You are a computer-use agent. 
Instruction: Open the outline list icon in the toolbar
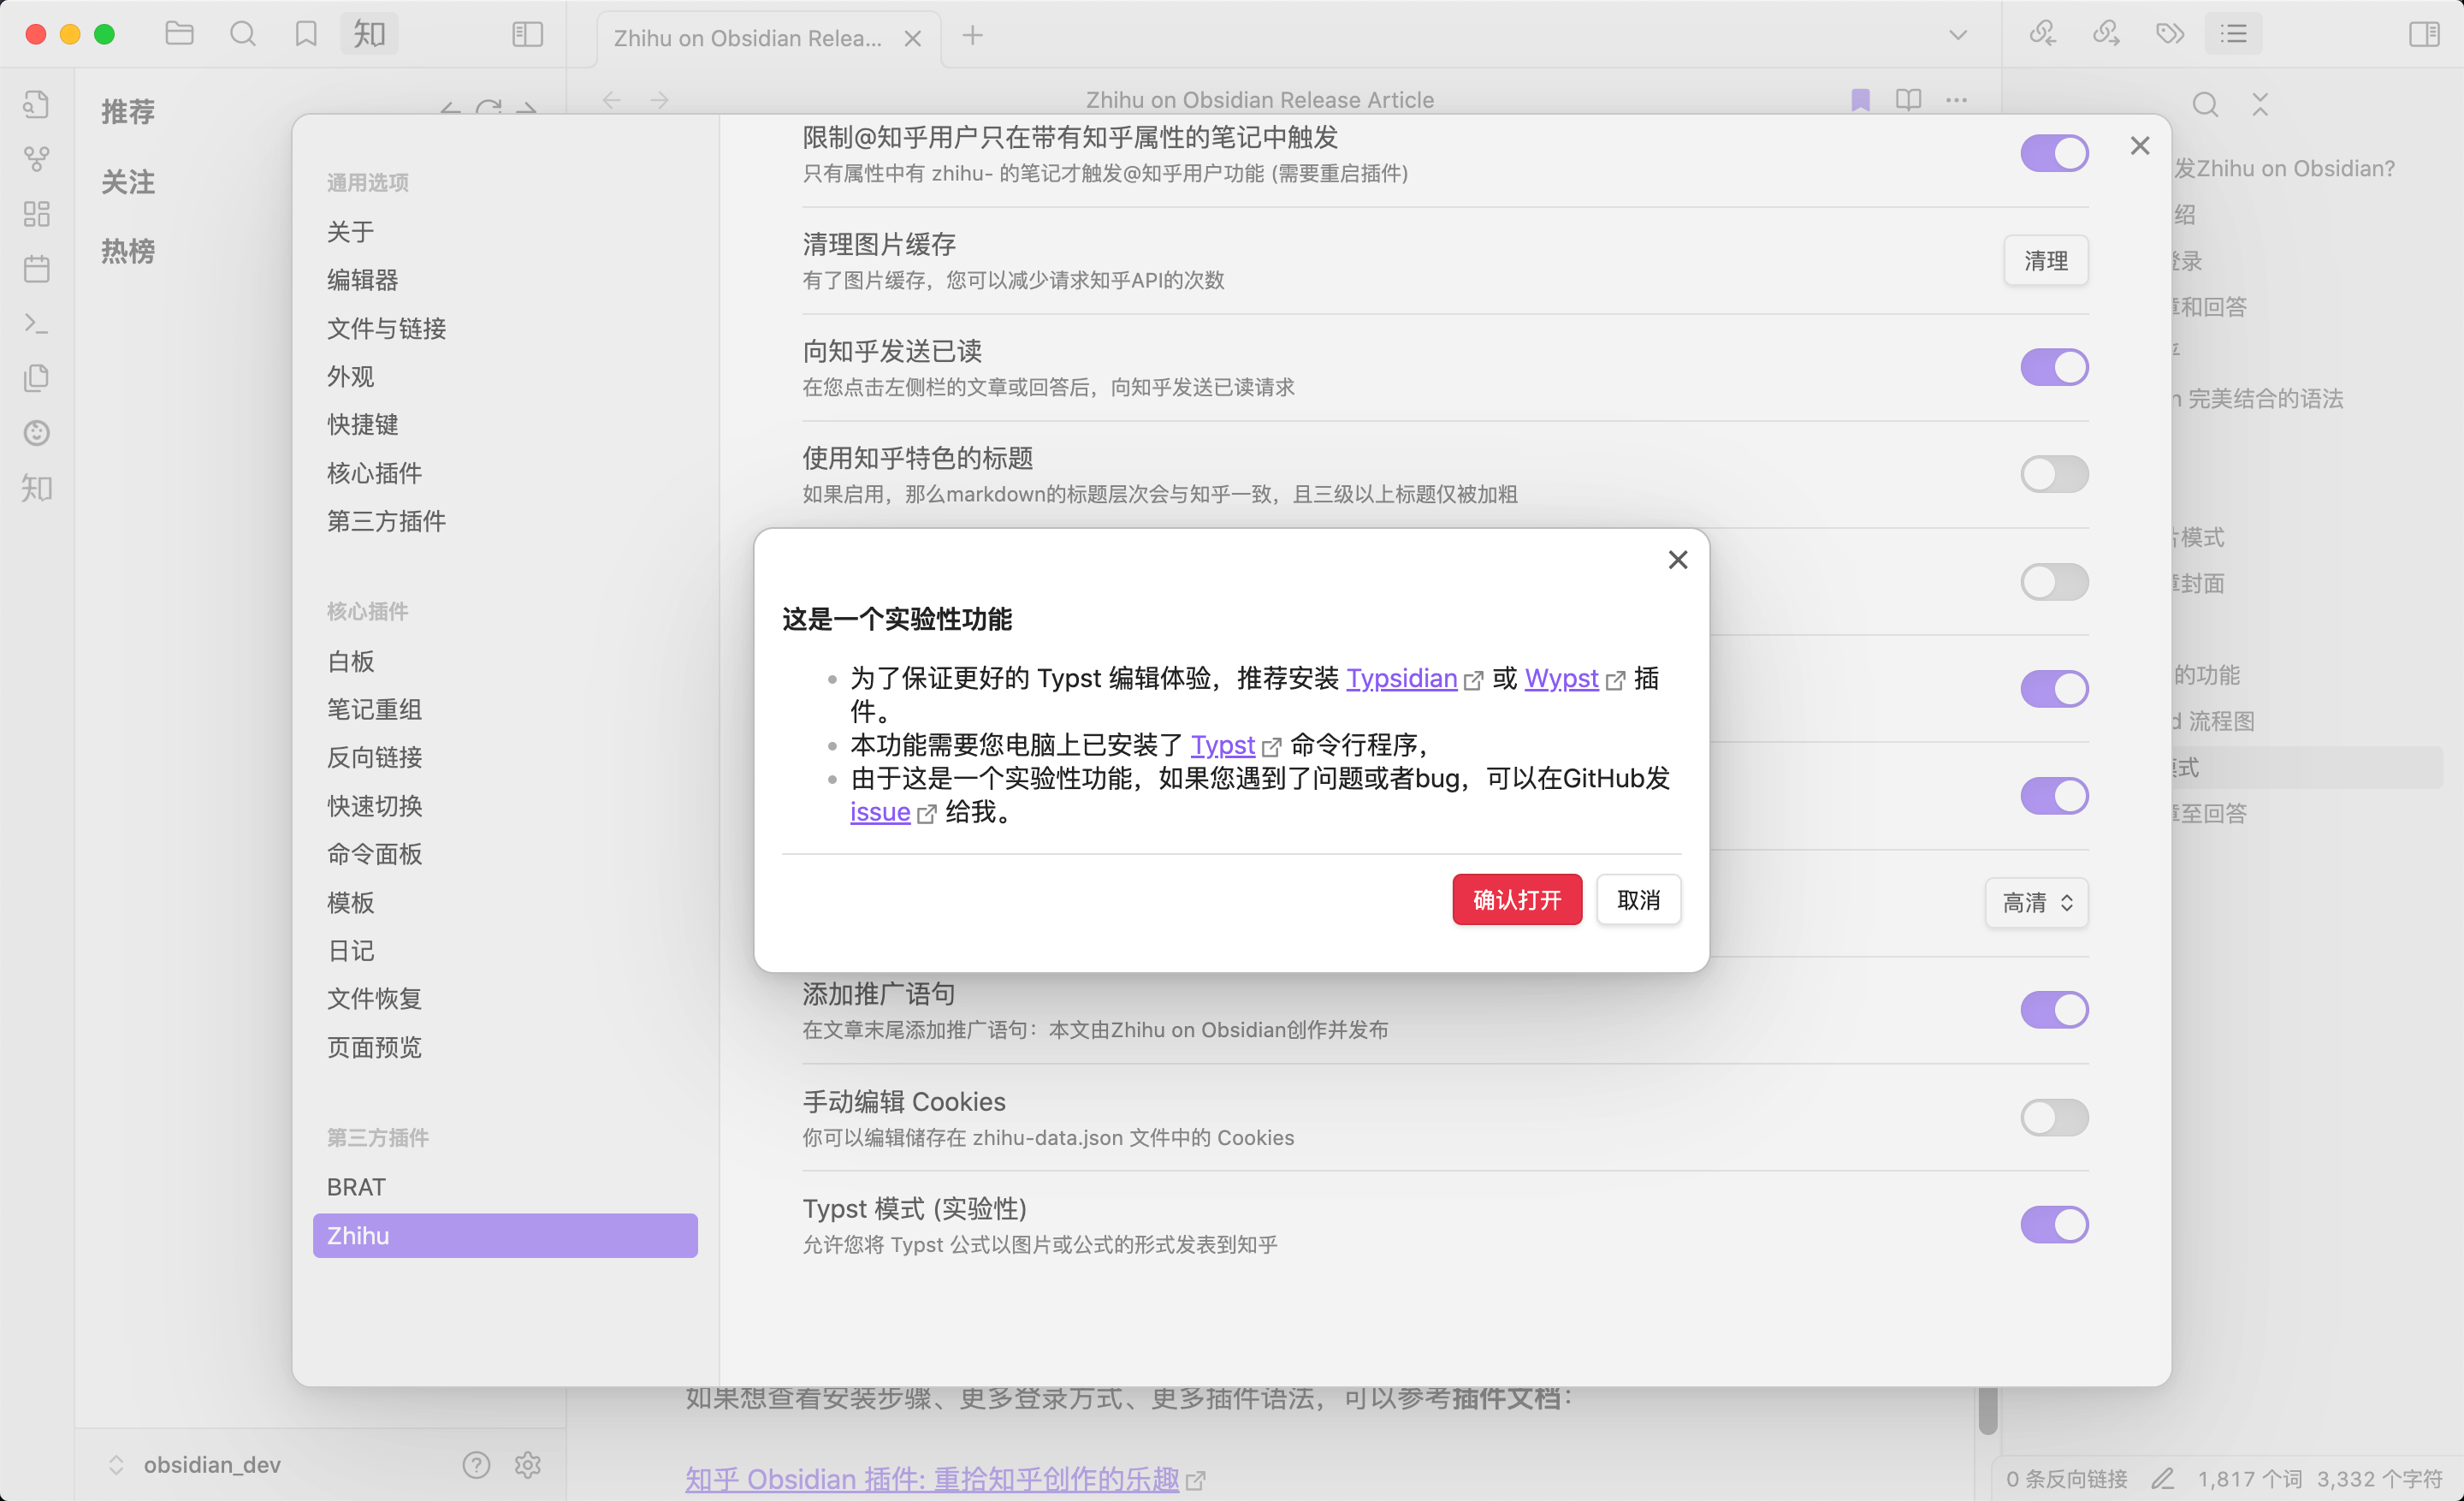[2234, 33]
